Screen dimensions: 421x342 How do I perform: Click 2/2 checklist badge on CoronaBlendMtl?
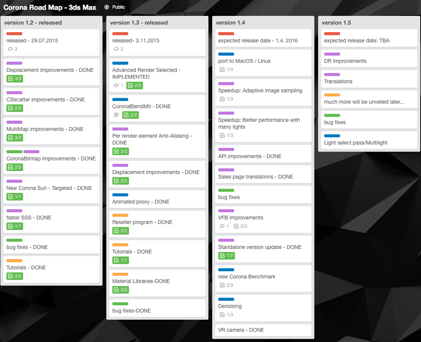(130, 115)
